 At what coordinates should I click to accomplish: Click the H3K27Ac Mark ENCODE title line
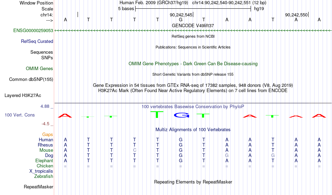click(x=193, y=91)
